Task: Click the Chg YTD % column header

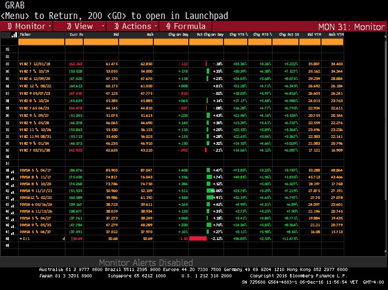Action: tap(238, 35)
